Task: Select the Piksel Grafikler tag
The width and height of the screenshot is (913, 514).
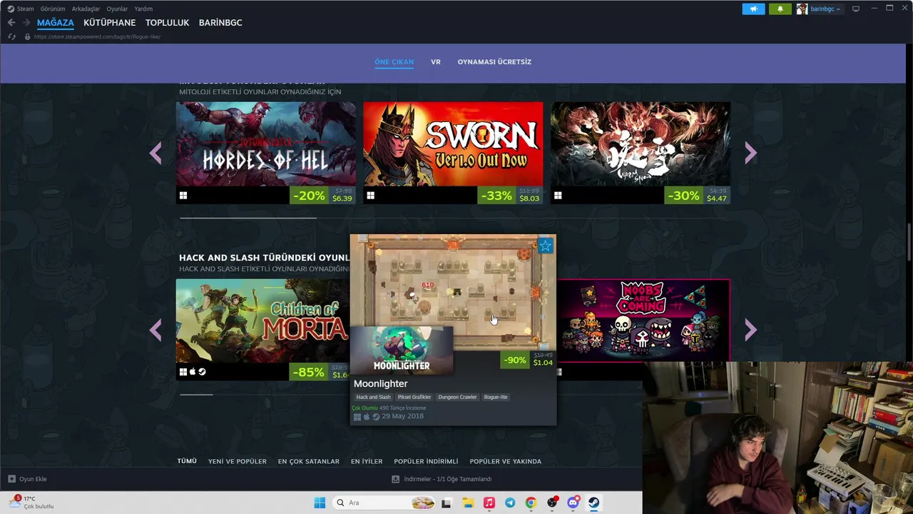Action: 414,397
